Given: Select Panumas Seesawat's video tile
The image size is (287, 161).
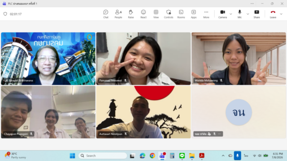Looking at the screenshot, I should pyautogui.click(x=143, y=59).
